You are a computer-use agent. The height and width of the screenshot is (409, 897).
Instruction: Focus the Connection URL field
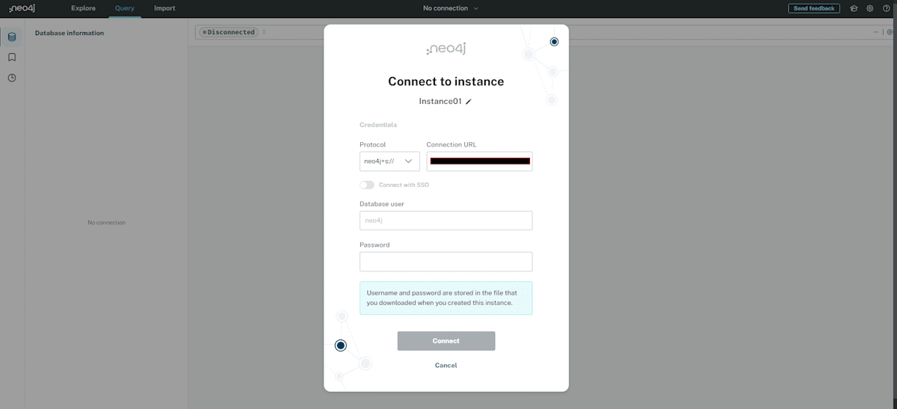[479, 161]
